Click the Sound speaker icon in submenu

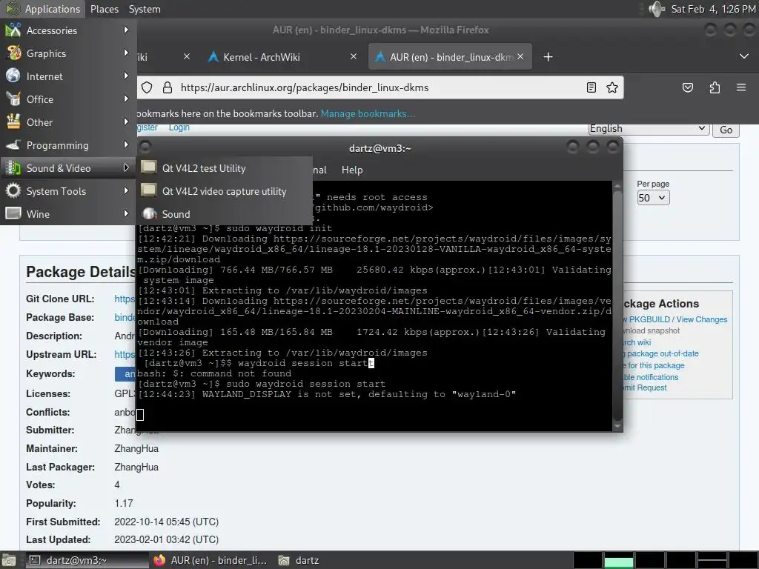(149, 213)
